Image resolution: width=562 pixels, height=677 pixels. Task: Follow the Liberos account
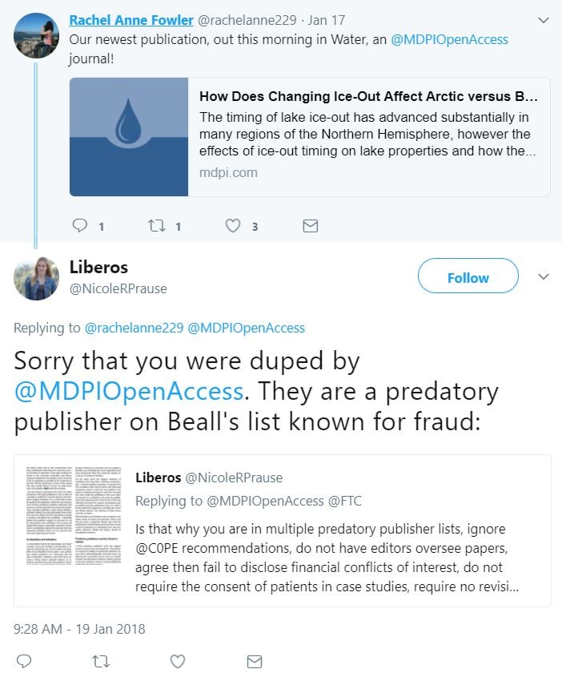point(468,278)
